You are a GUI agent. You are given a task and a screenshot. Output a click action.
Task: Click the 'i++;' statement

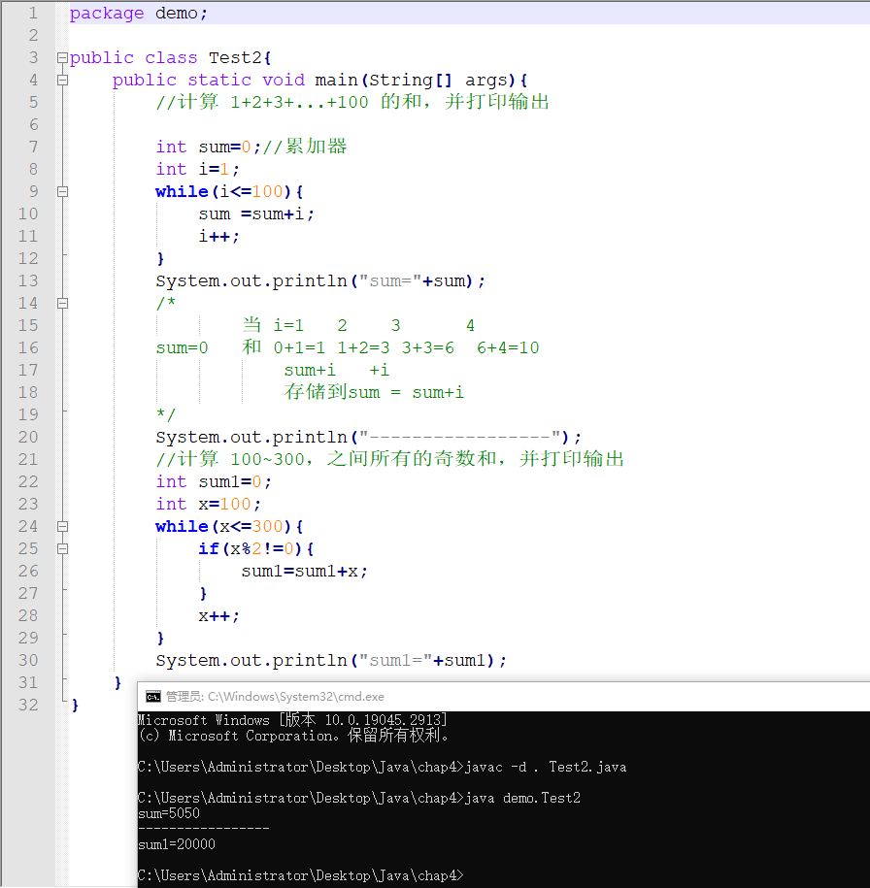point(218,237)
